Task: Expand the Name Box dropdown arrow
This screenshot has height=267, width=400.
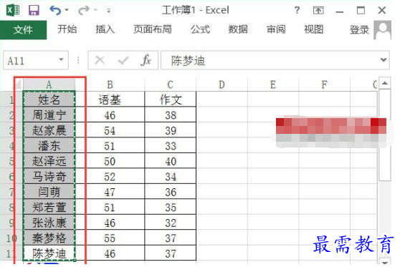Action: click(61, 59)
